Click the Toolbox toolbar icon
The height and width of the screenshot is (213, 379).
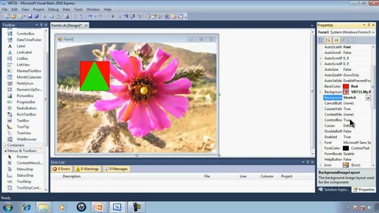tap(160, 17)
